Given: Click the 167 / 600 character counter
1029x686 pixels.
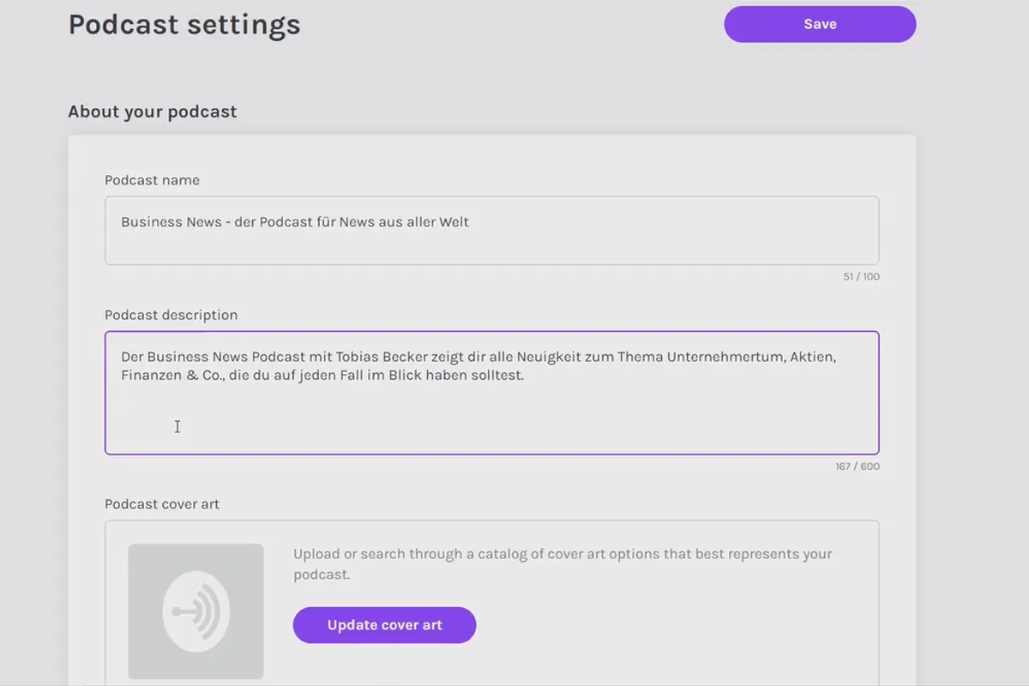Looking at the screenshot, I should (857, 466).
